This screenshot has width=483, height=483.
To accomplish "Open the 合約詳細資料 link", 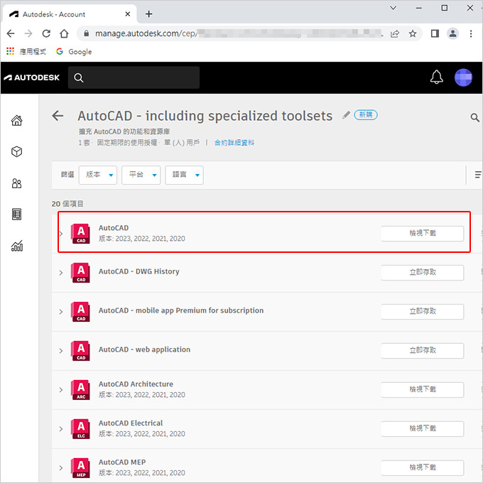I will tap(234, 143).
